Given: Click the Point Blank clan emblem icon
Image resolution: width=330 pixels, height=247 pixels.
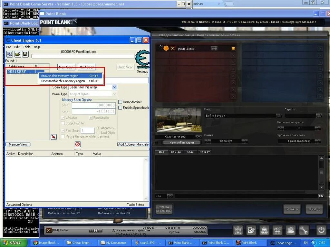Looking at the screenshot, I should tap(238, 230).
